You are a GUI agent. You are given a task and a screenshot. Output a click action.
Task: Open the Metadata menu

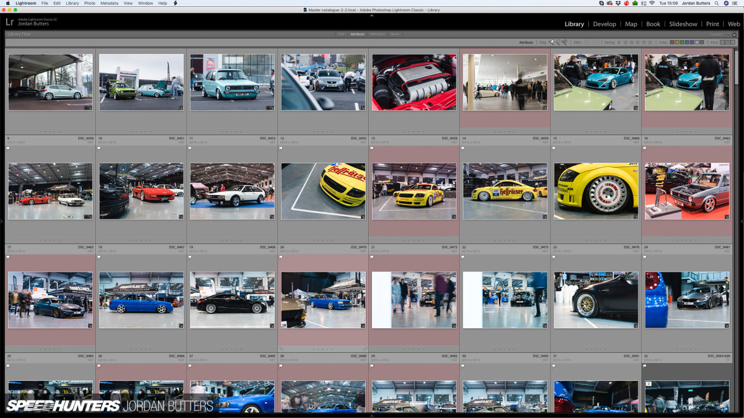coord(109,3)
